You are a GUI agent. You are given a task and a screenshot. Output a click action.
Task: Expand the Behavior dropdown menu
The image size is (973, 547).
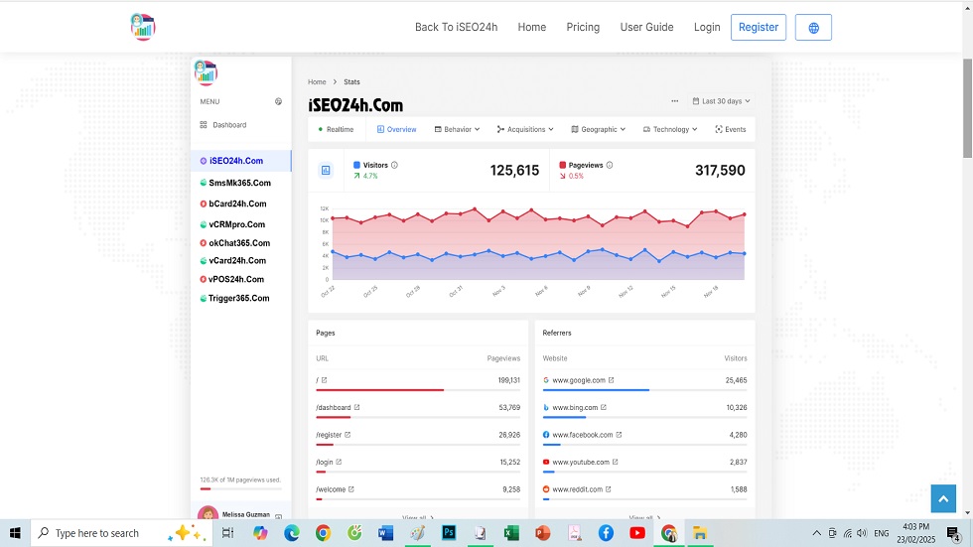pyautogui.click(x=457, y=129)
